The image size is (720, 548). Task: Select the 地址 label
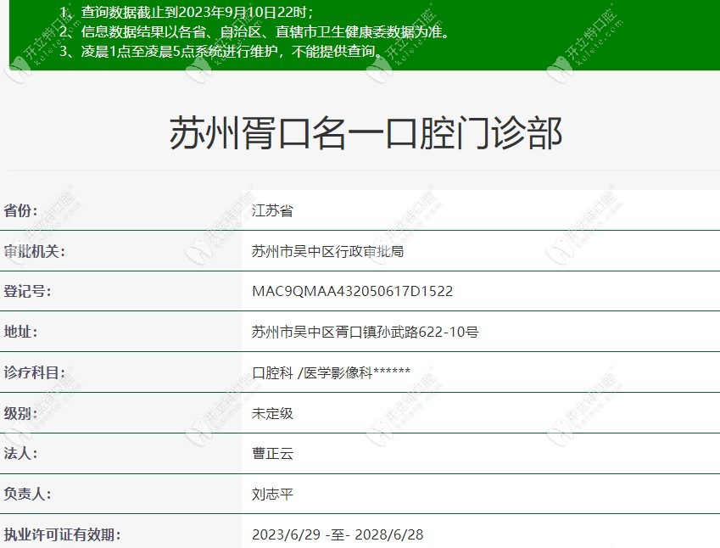pyautogui.click(x=20, y=332)
